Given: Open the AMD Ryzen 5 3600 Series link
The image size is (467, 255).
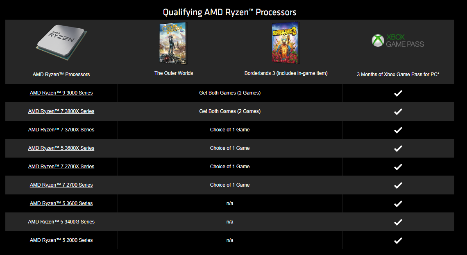Looking at the screenshot, I should (x=61, y=203).
